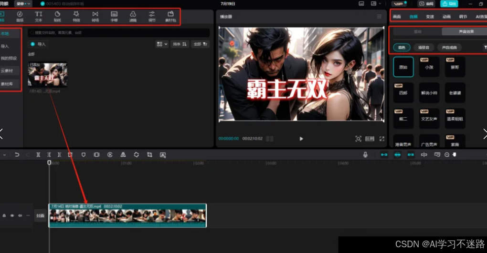
Task: Select the 场景音 scene sound pill
Action: (423, 48)
